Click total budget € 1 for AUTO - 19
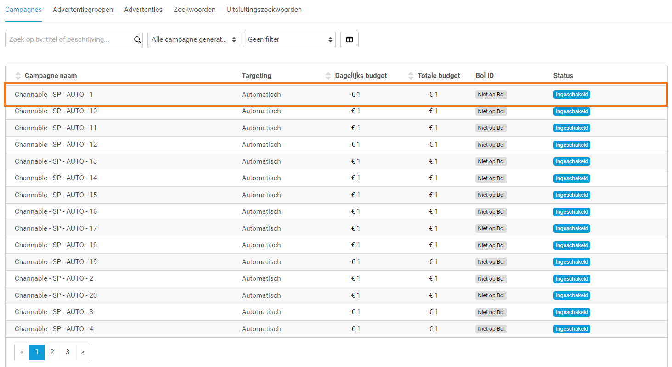 (x=434, y=262)
